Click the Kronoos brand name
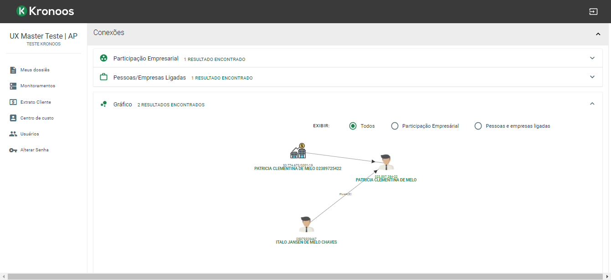The height and width of the screenshot is (280, 611). [51, 11]
